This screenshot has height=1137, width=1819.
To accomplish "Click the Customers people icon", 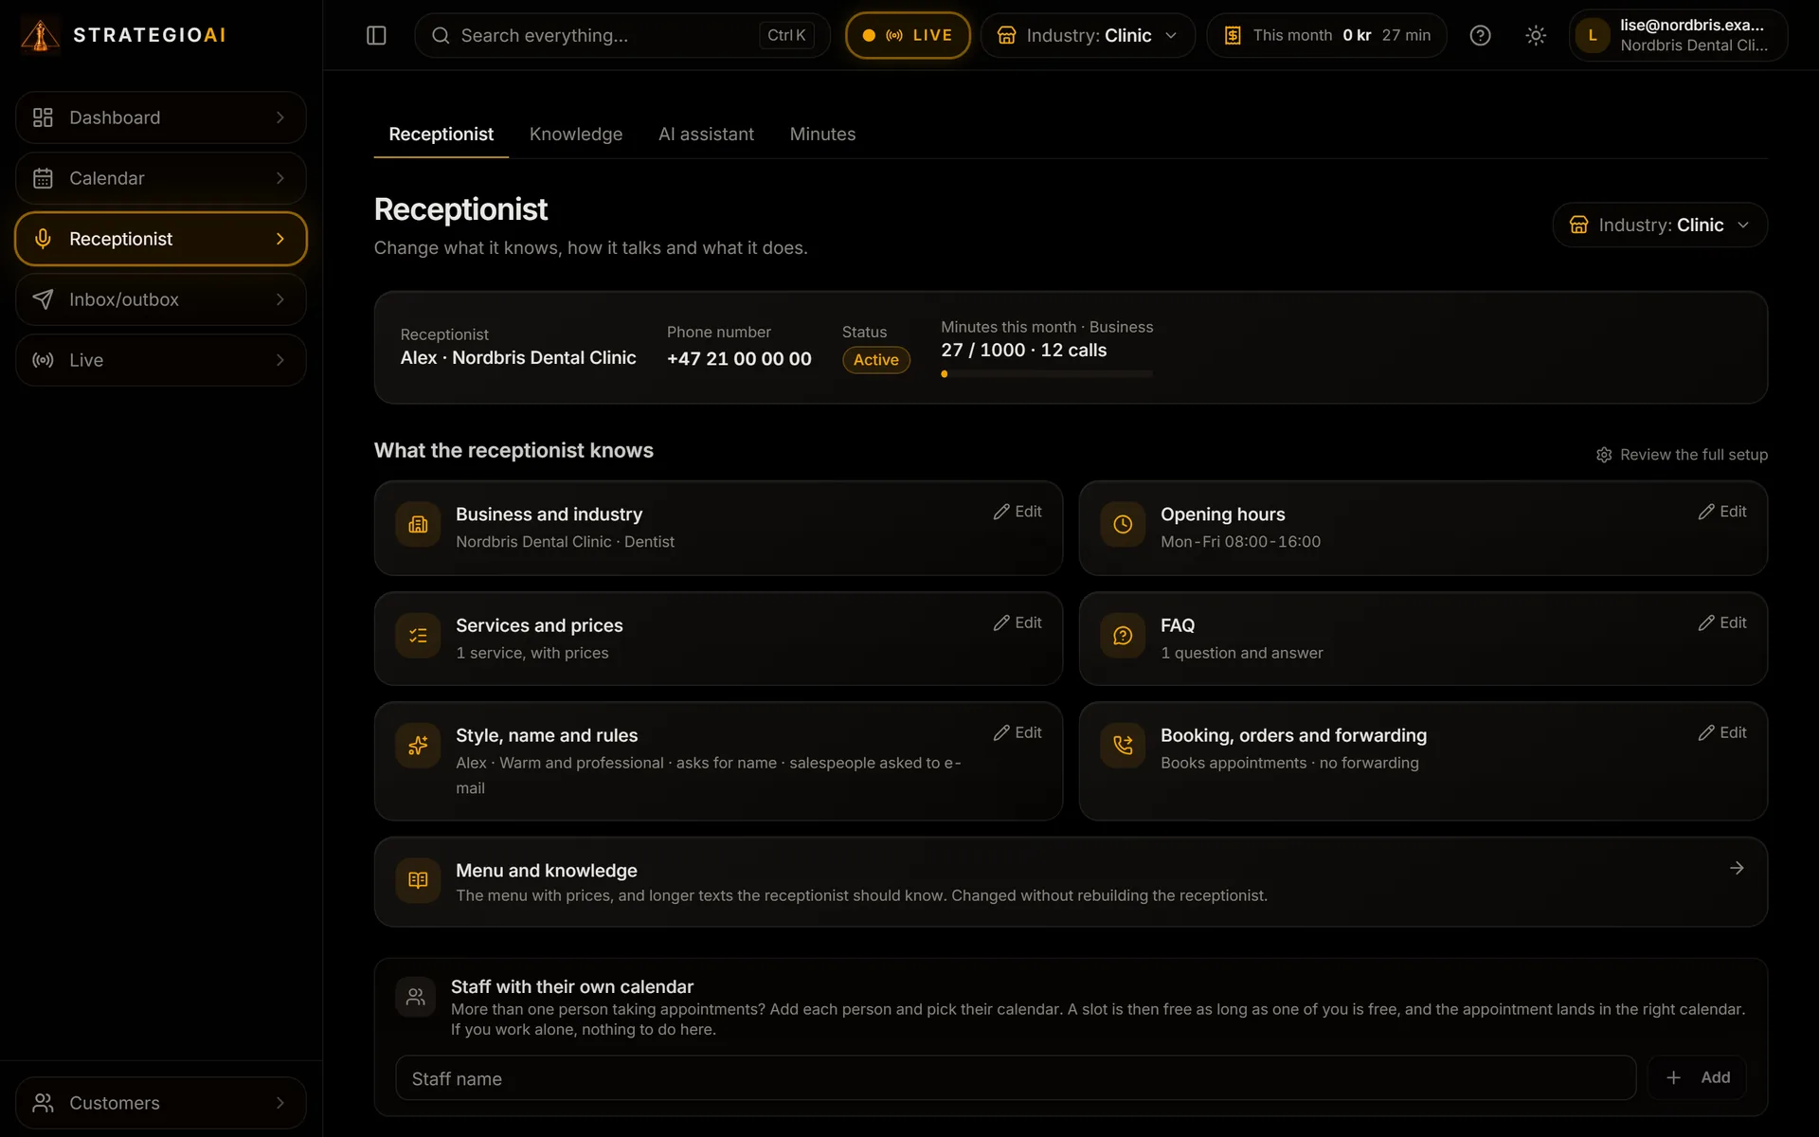I will (43, 1103).
